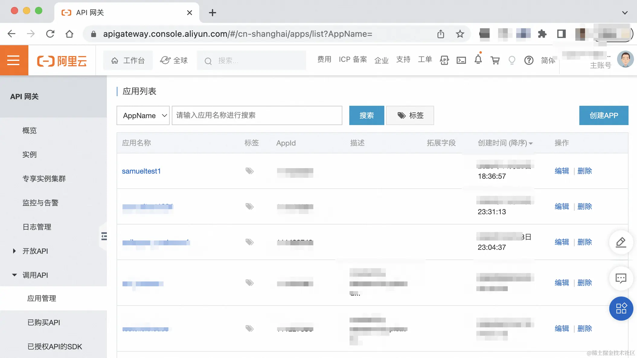Click the 搜索 button
Viewport: 637px width, 358px height.
click(x=367, y=115)
